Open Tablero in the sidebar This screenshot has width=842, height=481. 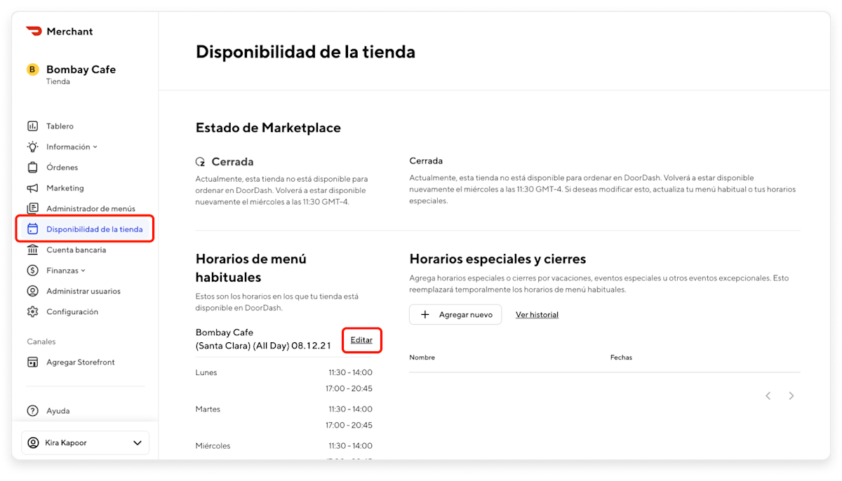pos(60,126)
